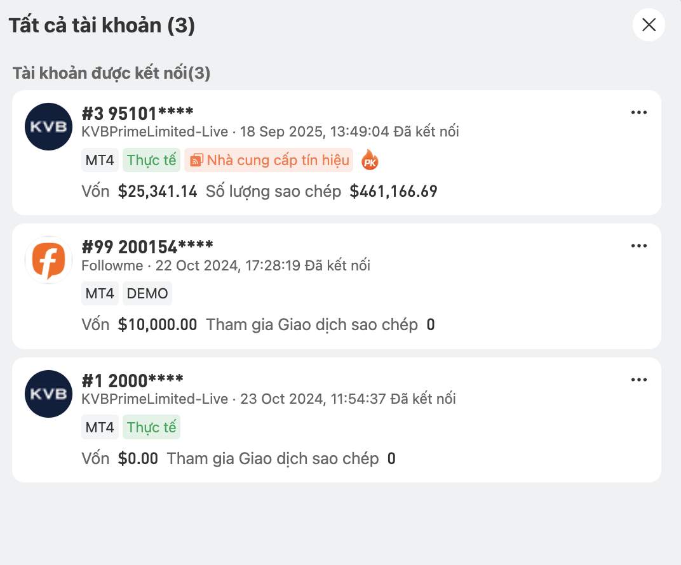Viewport: 681px width, 565px height.
Task: Open more options for account #1 2000
Action: point(638,380)
